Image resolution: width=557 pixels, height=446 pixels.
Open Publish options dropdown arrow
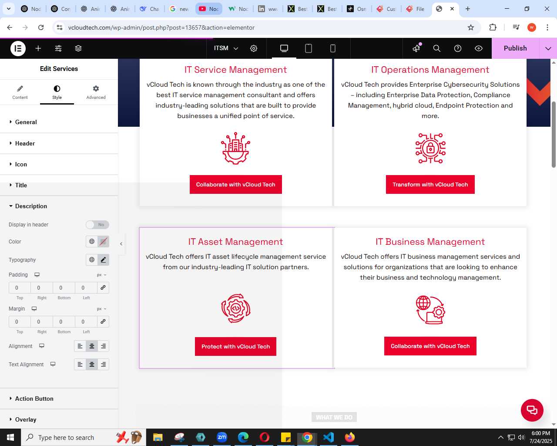tap(548, 48)
